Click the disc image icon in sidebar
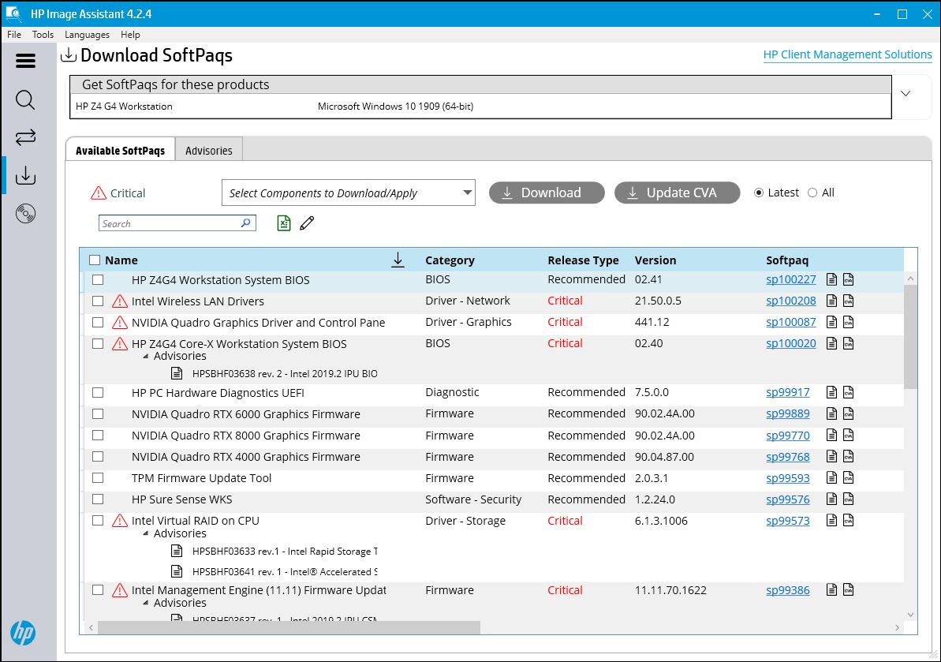 tap(25, 213)
